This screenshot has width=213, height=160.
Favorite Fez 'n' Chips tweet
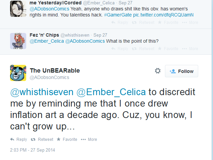168,49
